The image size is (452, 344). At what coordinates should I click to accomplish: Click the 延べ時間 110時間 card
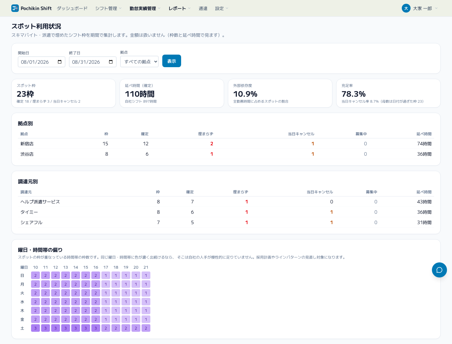click(x=172, y=93)
